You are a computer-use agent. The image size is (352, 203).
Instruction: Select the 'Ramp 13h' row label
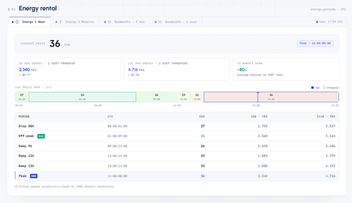[x=26, y=166]
